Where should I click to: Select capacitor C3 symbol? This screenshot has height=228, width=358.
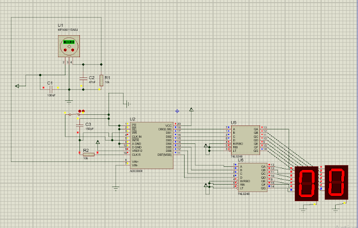tap(79, 125)
